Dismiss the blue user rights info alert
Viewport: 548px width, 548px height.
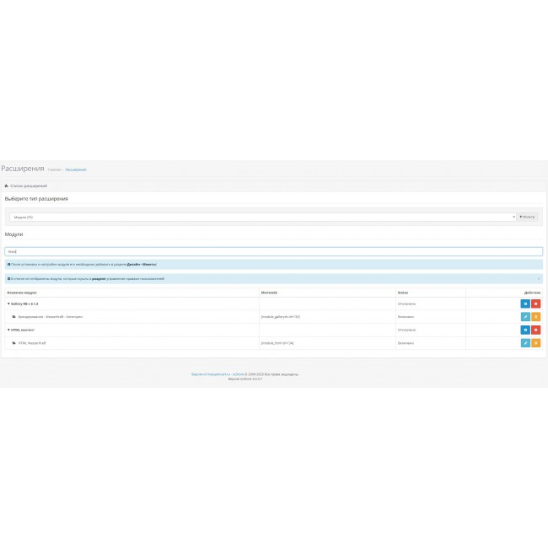(x=538, y=278)
